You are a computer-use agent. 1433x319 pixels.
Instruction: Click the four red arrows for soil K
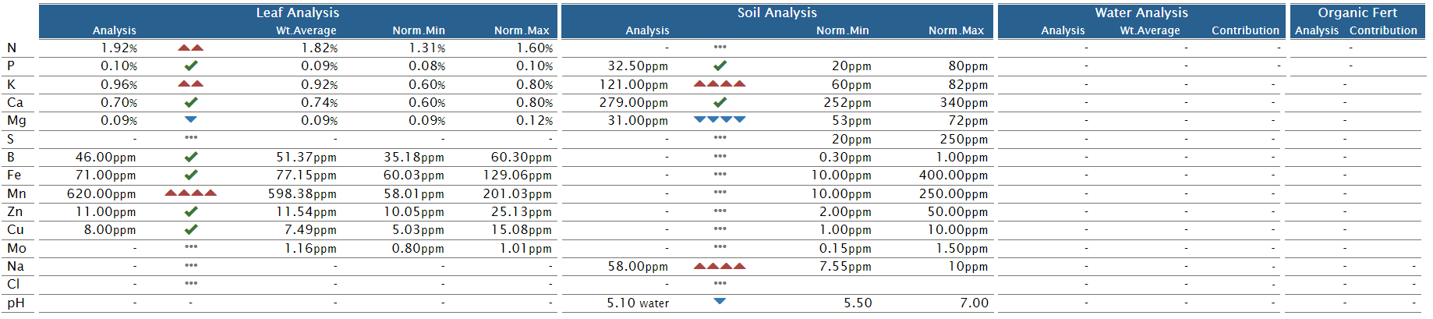[x=720, y=83]
